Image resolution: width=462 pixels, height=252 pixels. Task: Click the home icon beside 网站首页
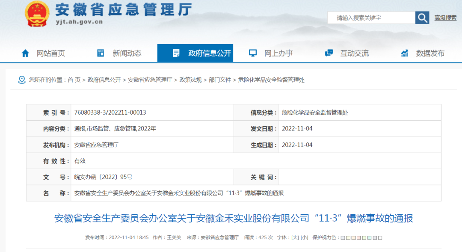coord(25,53)
